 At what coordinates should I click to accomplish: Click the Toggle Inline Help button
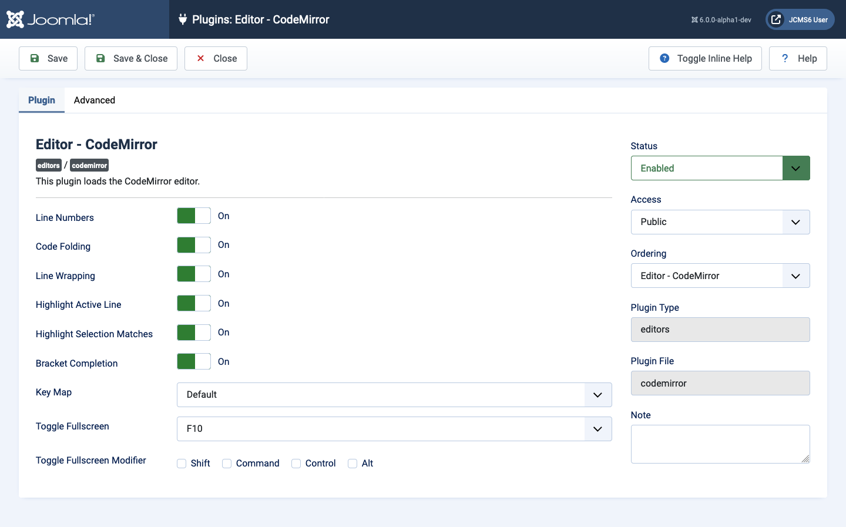(705, 58)
